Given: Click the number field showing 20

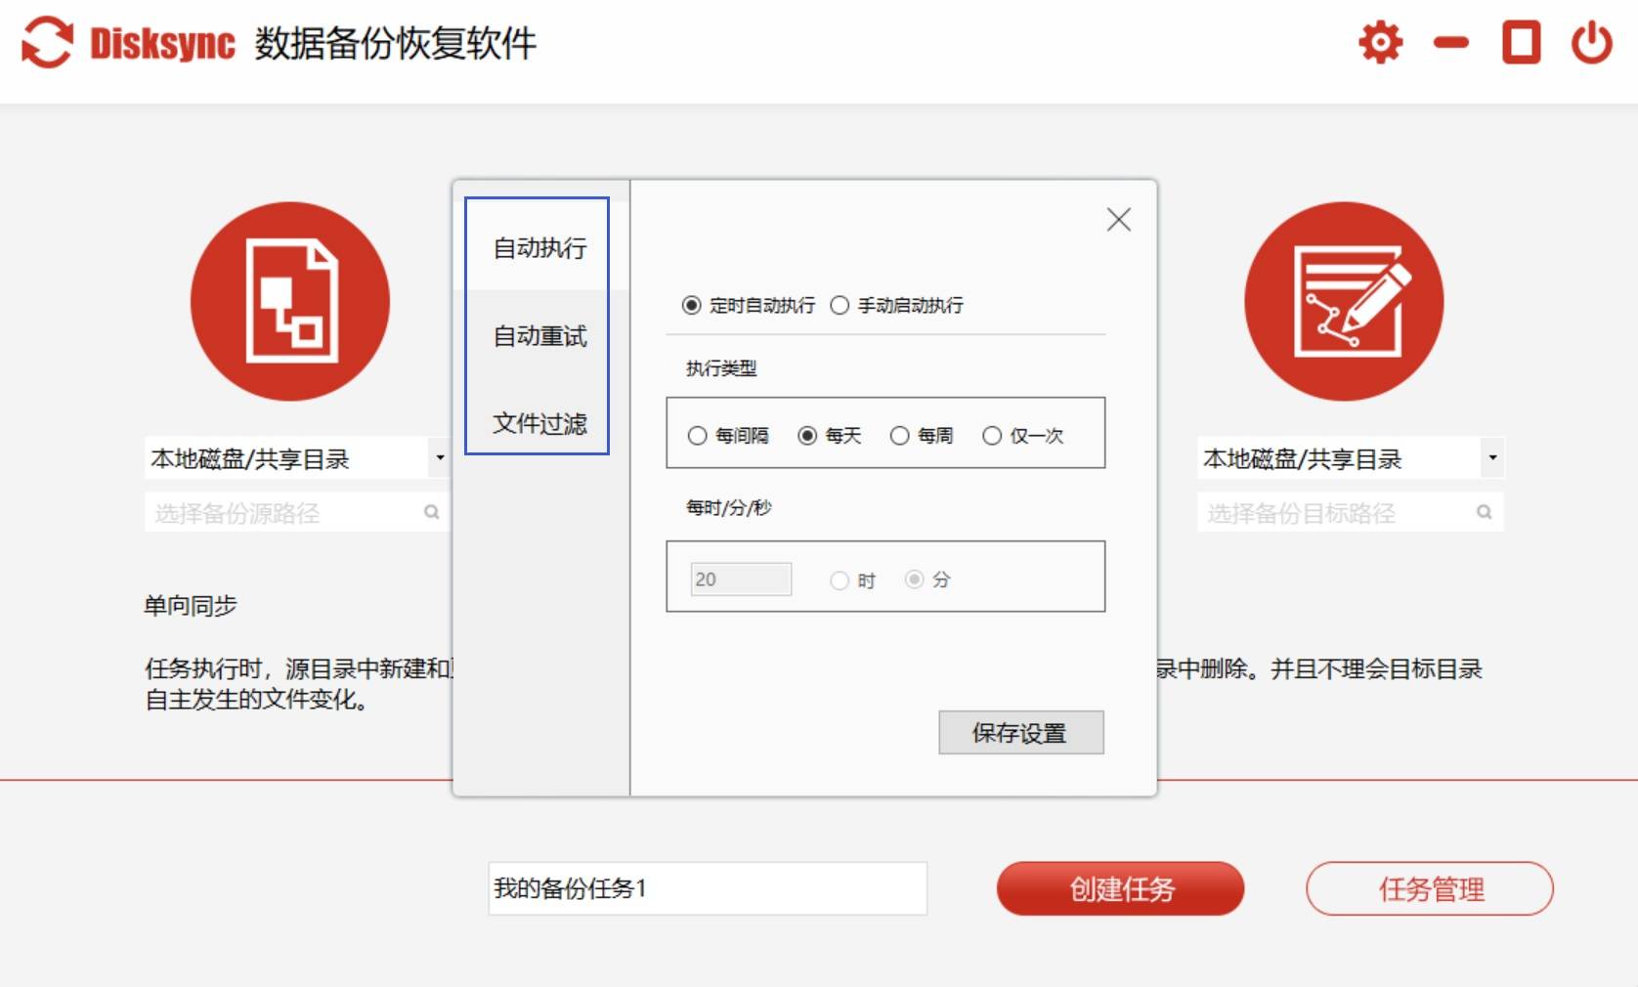Looking at the screenshot, I should [x=740, y=579].
